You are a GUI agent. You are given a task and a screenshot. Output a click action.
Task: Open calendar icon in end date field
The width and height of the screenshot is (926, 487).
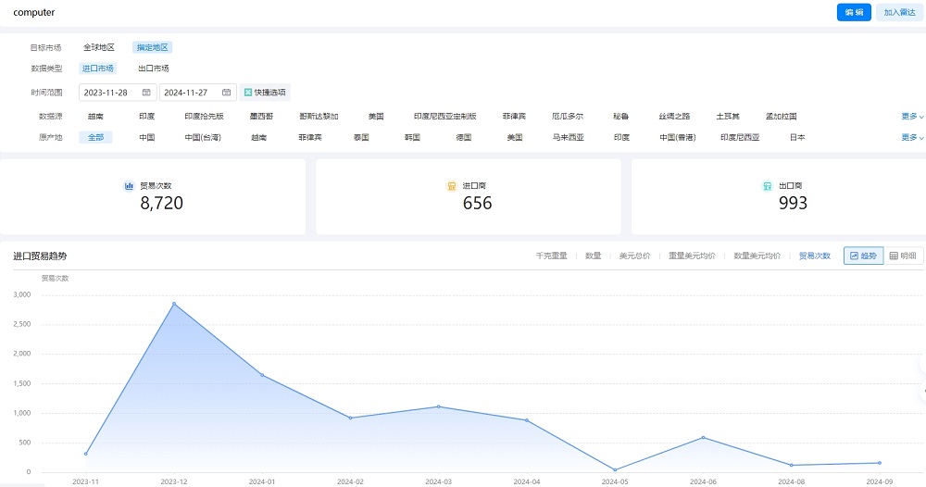pos(226,93)
